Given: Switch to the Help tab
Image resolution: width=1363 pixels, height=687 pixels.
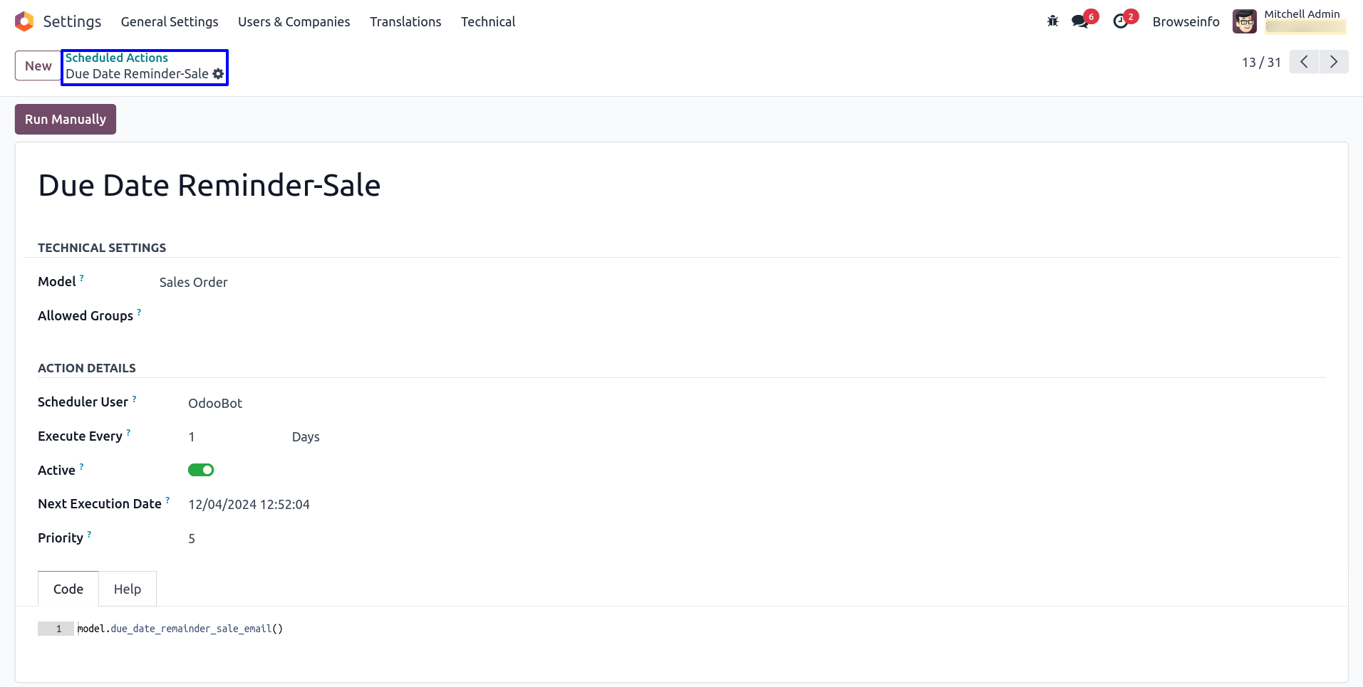Looking at the screenshot, I should click(128, 589).
